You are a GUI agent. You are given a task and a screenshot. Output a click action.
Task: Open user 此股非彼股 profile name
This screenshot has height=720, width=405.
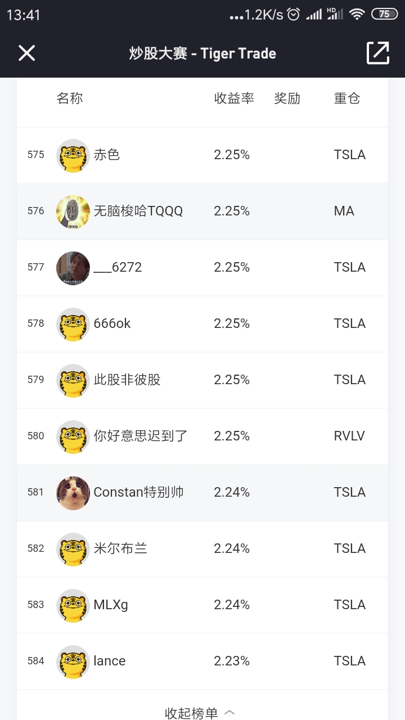[x=127, y=380]
